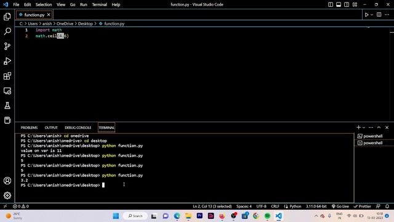
Task: Change encoding via UTF-8 status item
Action: point(261,207)
